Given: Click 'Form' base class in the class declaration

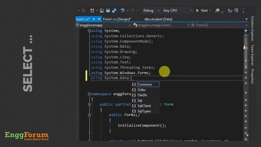Looking at the screenshot, I should point(168,105).
